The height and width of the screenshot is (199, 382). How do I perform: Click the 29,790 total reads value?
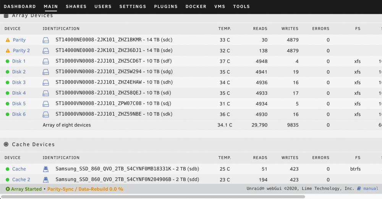[x=259, y=125]
